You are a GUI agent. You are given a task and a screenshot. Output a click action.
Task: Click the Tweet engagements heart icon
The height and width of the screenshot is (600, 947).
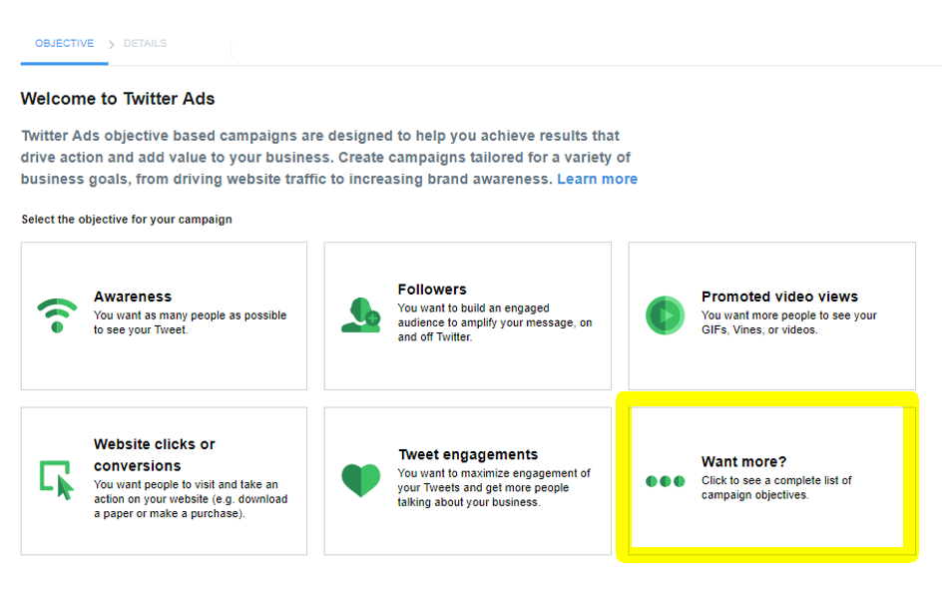coord(360,480)
